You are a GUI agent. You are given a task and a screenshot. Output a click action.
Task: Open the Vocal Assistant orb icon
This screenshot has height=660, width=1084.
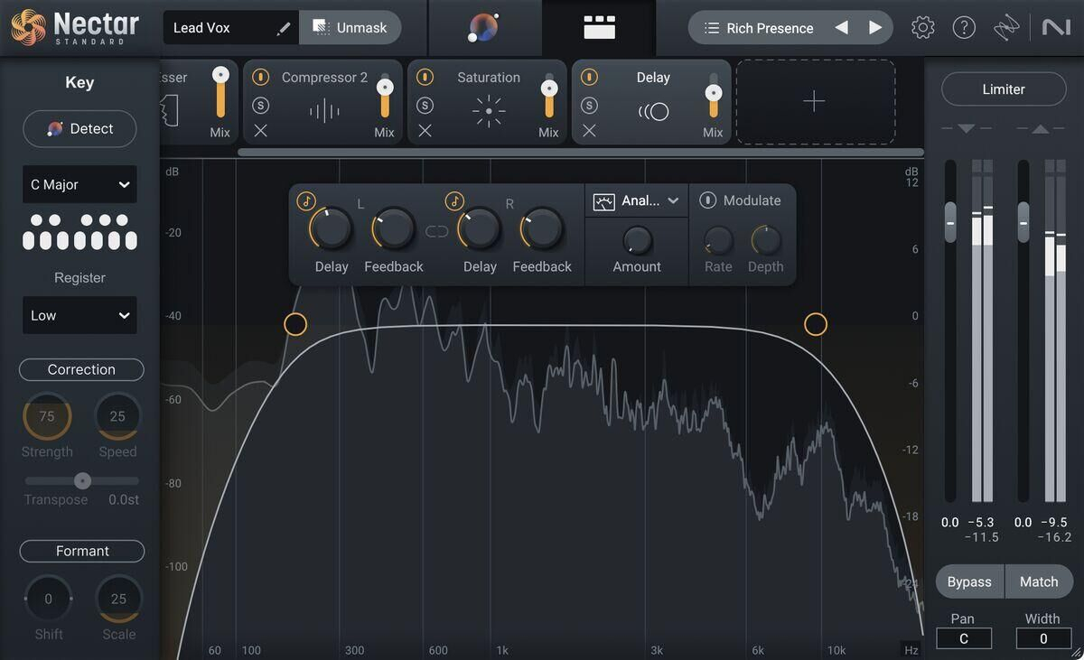(x=483, y=28)
